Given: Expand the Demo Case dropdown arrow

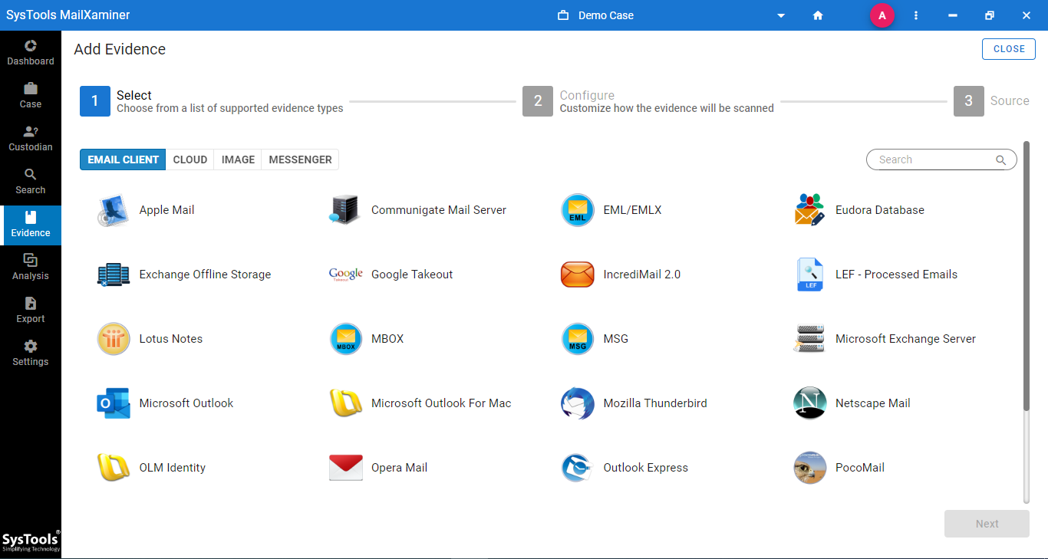Looking at the screenshot, I should tap(781, 15).
